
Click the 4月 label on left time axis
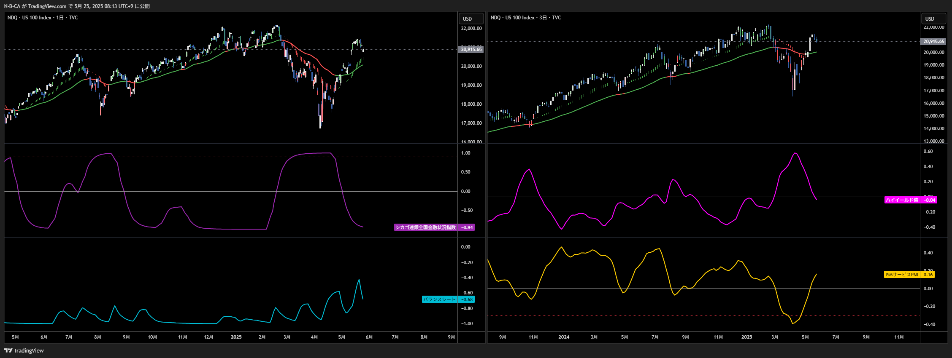tap(314, 337)
